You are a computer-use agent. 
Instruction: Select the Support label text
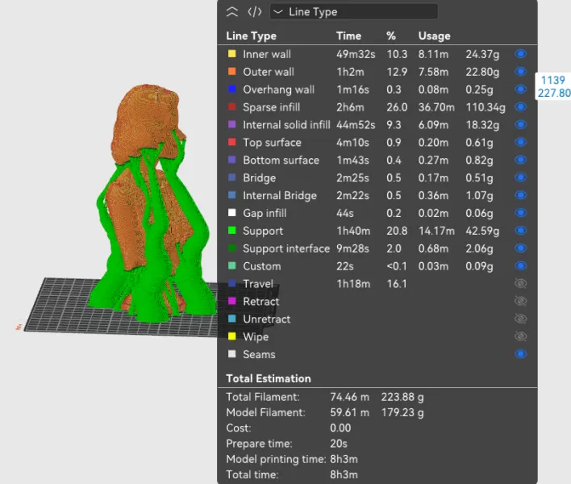[x=263, y=231]
